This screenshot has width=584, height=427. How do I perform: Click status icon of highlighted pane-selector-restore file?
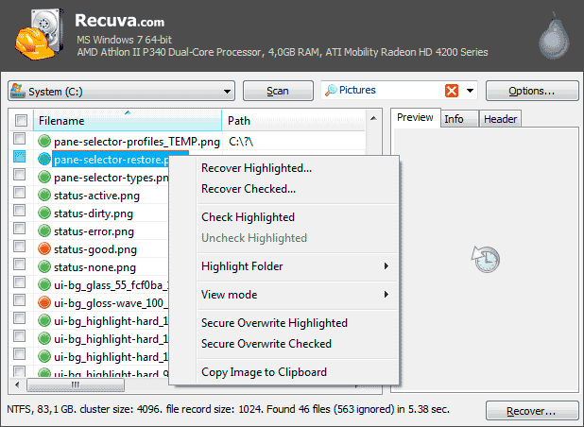[44, 159]
